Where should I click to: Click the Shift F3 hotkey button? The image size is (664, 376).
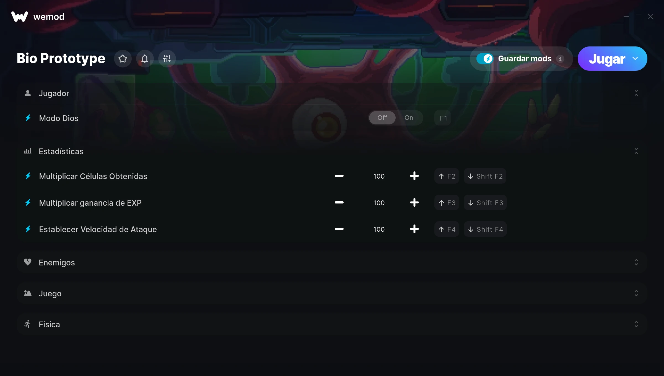coord(485,203)
